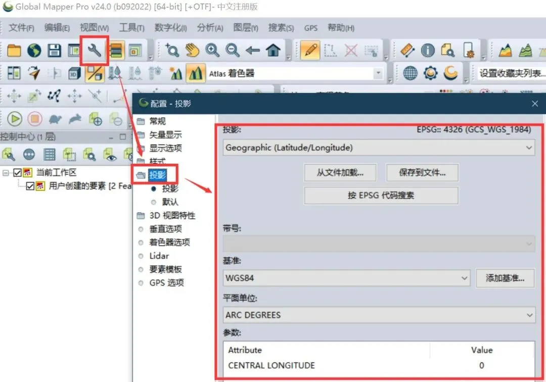Open the 分析(A) menu
546x382 pixels.
[x=210, y=28]
